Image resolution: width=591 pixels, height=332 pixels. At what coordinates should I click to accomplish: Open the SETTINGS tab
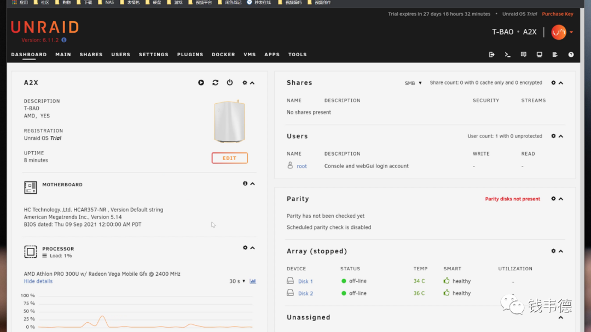coord(154,55)
